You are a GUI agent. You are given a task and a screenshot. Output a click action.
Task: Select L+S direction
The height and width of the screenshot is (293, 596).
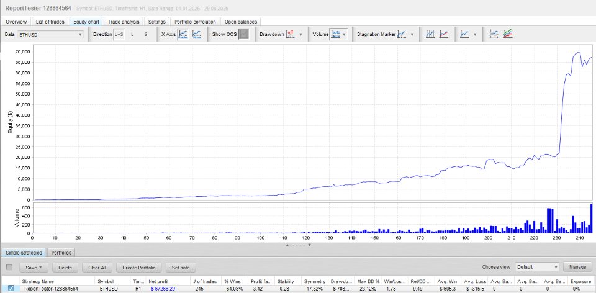coord(119,34)
